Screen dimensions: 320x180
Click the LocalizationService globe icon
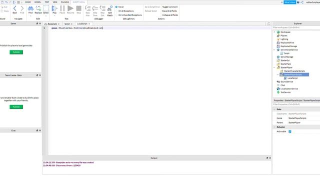tap(278, 89)
